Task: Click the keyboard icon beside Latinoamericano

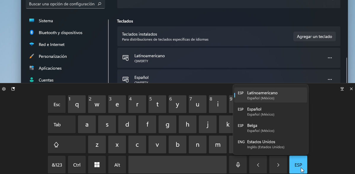Action: [126, 58]
